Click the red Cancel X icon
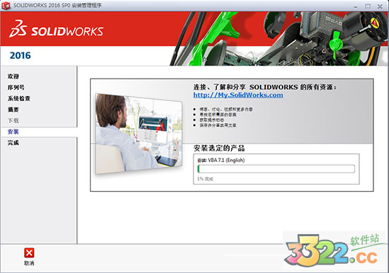 [29, 252]
